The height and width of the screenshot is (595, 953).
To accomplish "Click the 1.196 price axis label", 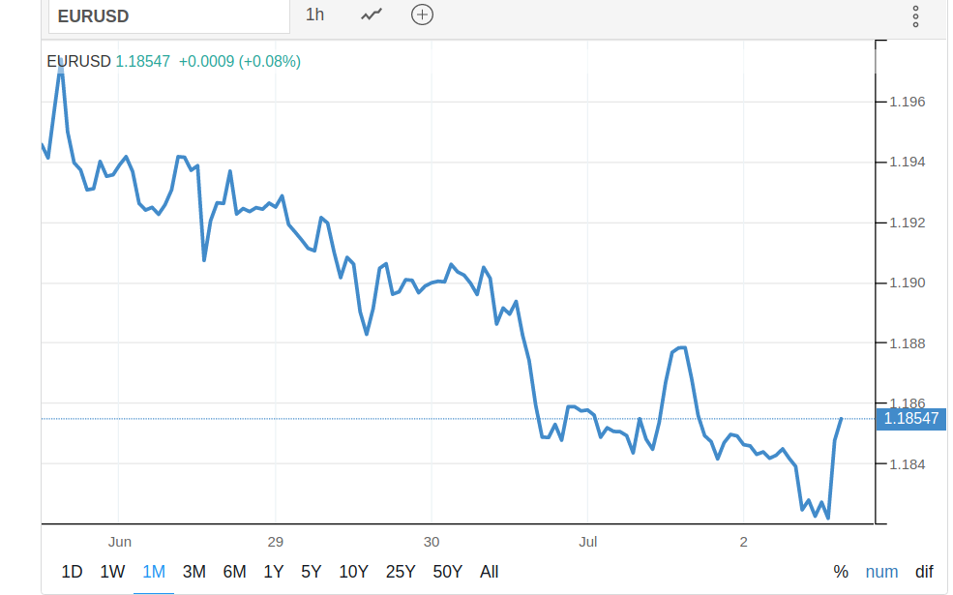I will click(908, 102).
